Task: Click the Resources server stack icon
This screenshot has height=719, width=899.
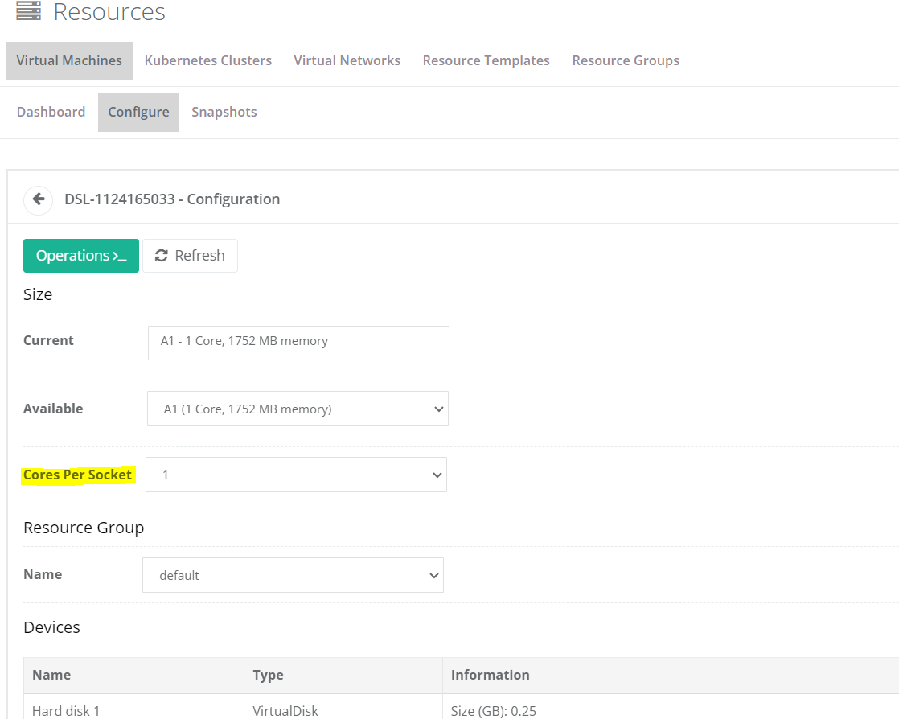Action: click(28, 10)
